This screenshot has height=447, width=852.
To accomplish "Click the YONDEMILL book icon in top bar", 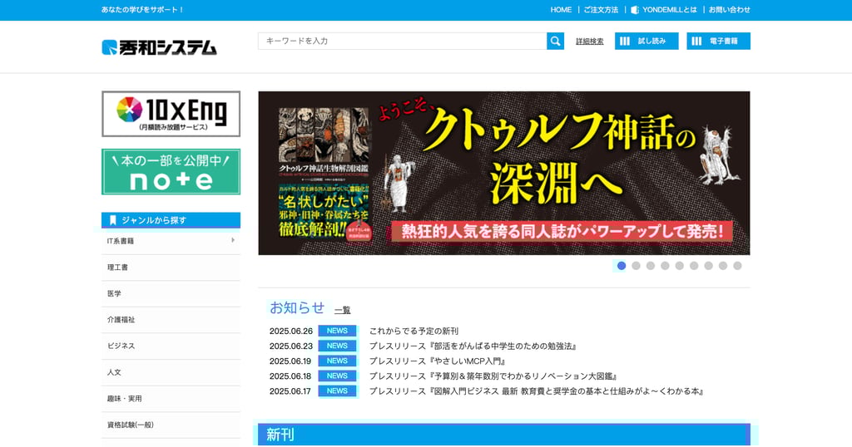I will click(635, 10).
